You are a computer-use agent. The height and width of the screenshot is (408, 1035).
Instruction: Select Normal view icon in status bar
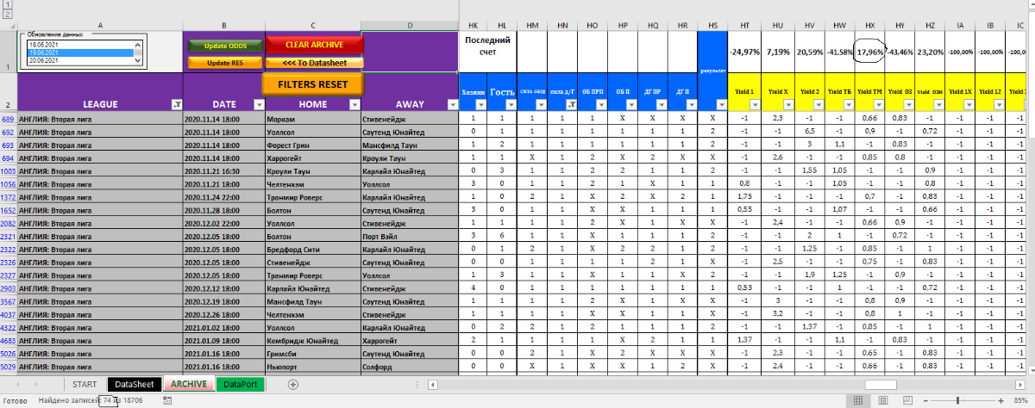click(x=857, y=401)
